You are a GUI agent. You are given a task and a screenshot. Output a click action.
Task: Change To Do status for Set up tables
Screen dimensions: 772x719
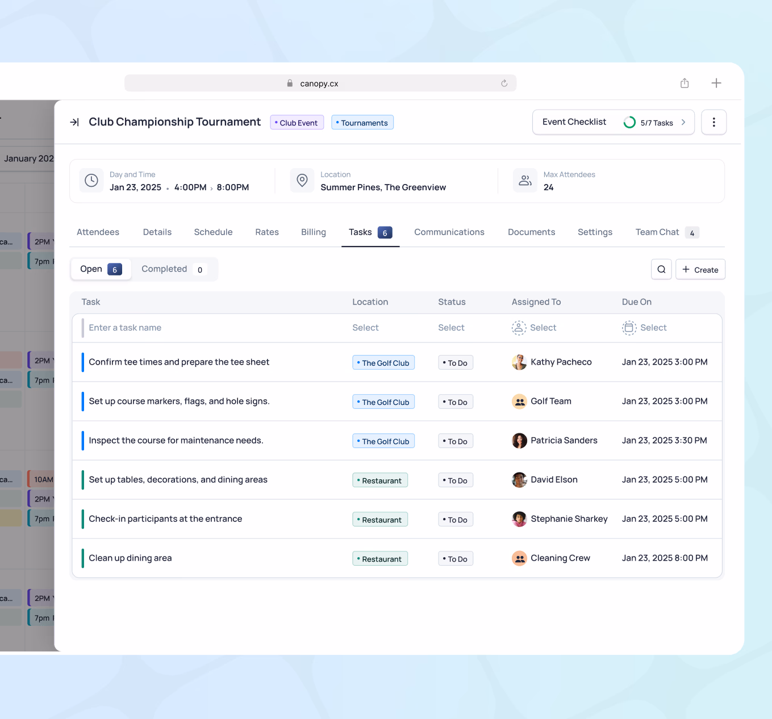point(456,480)
